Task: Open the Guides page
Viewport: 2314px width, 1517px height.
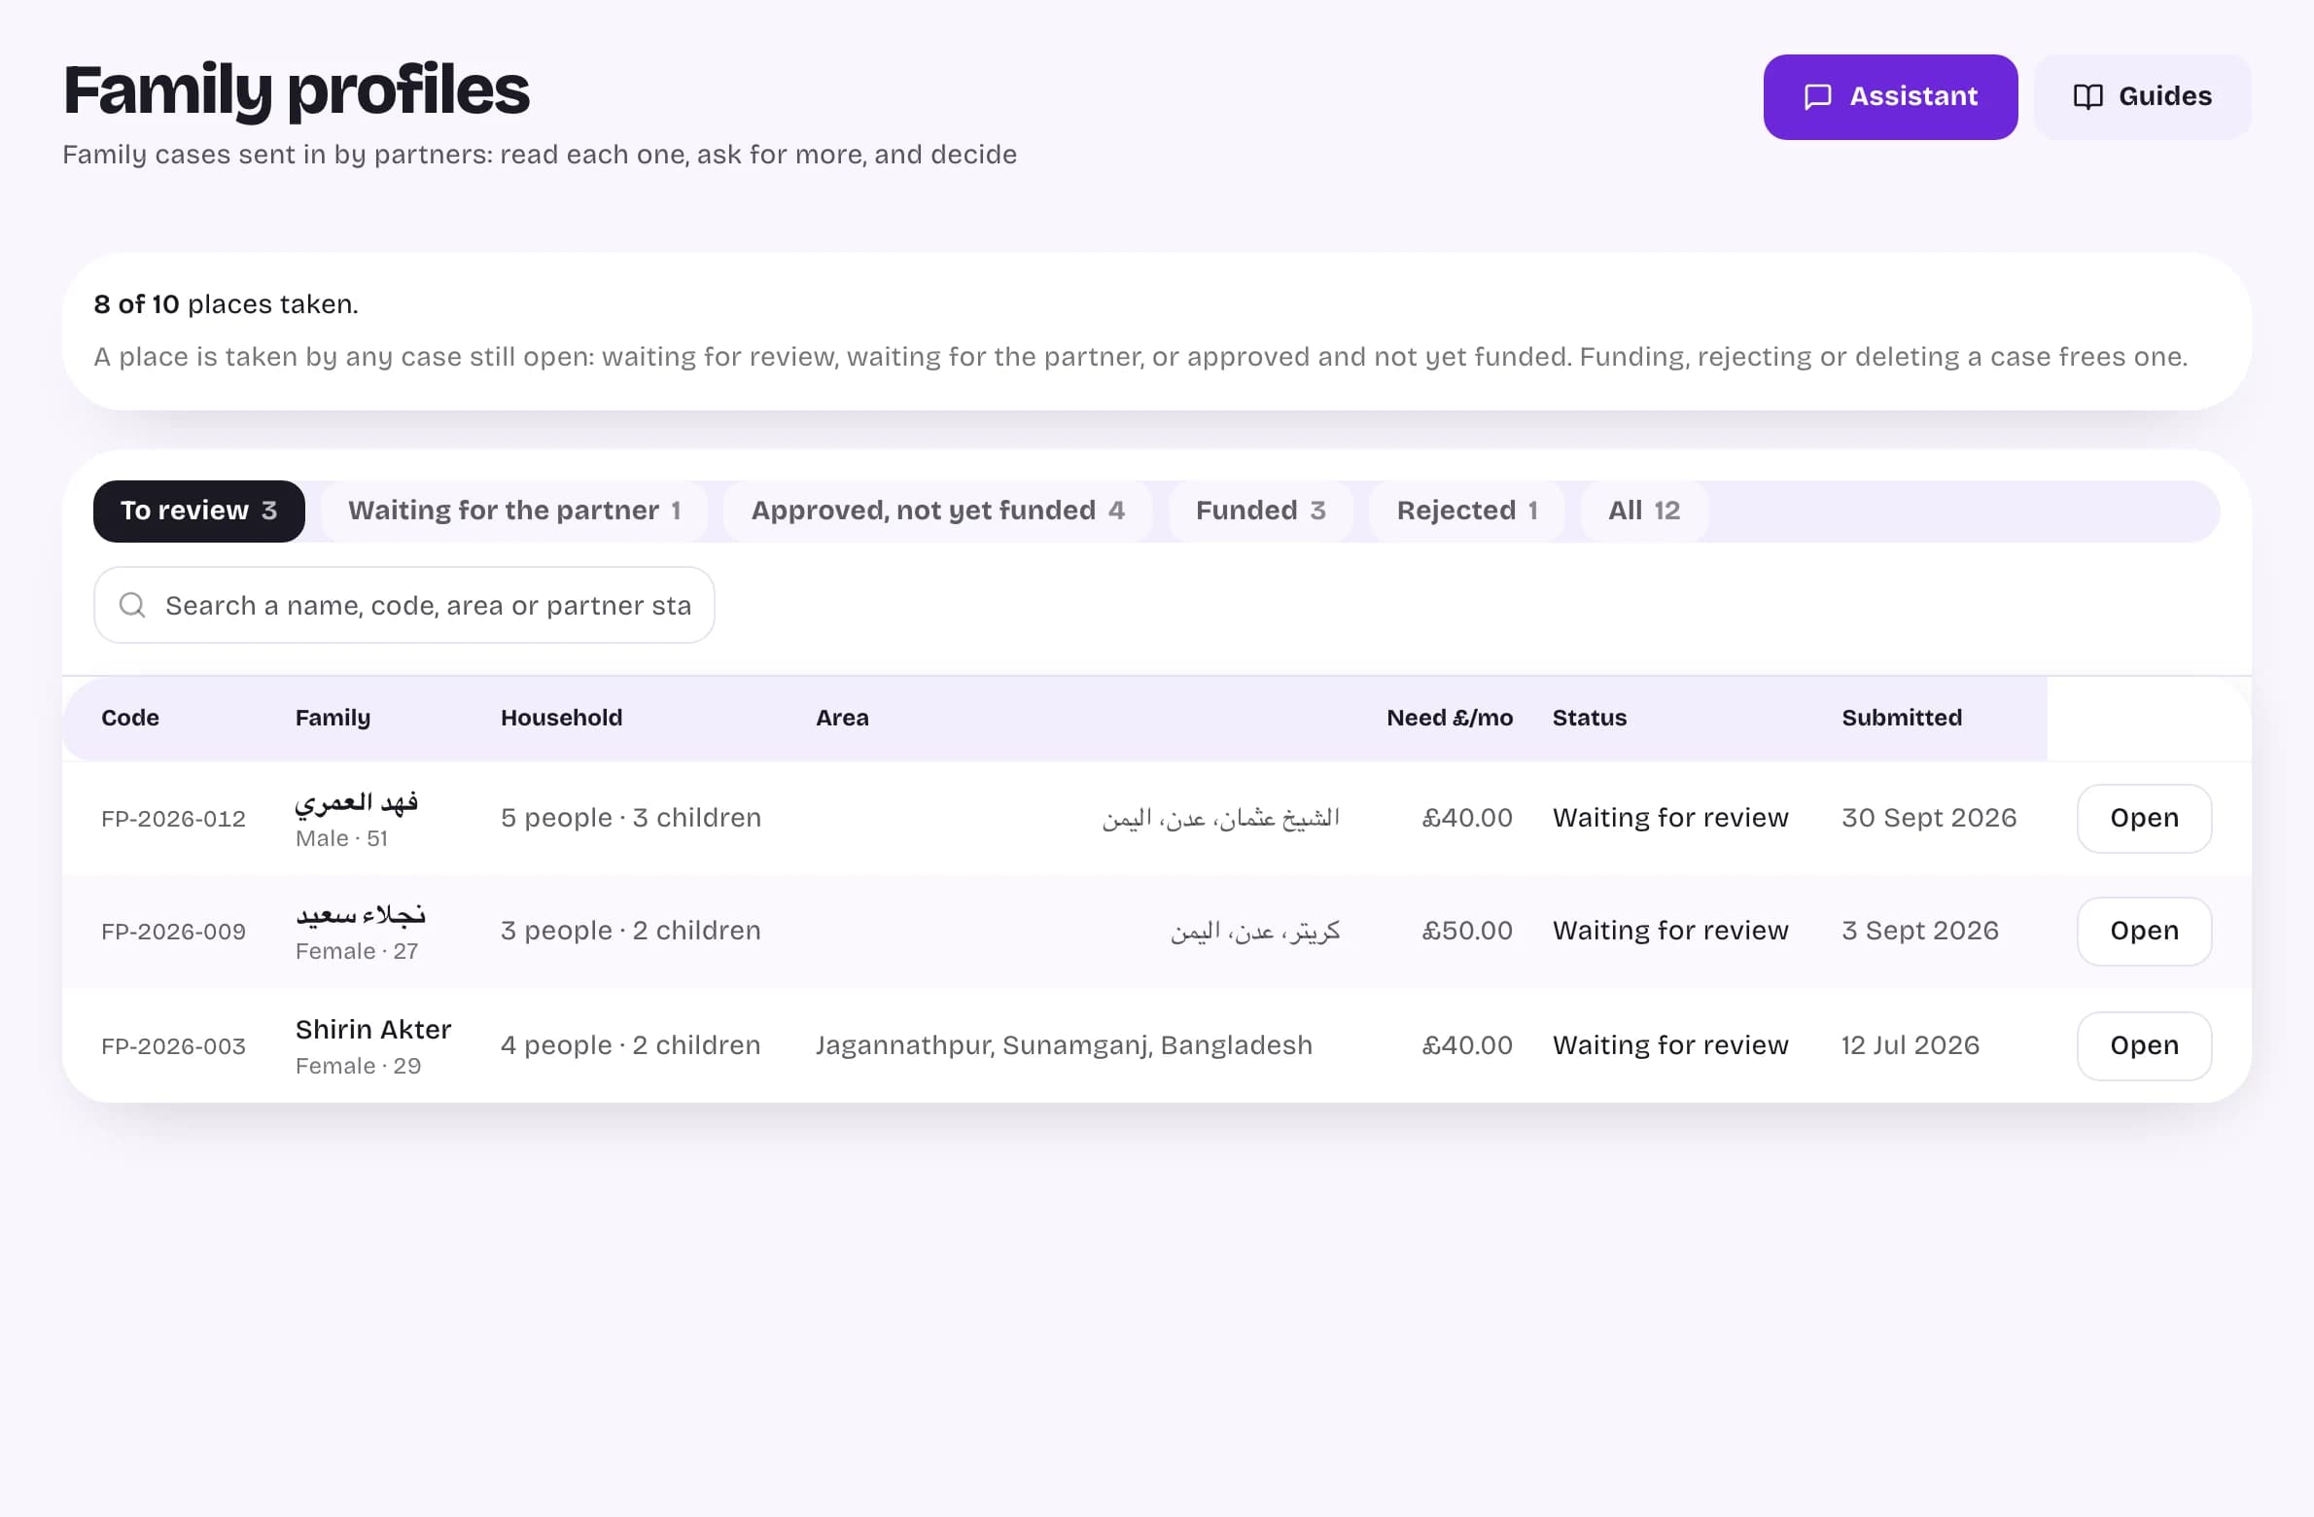Action: (2142, 97)
